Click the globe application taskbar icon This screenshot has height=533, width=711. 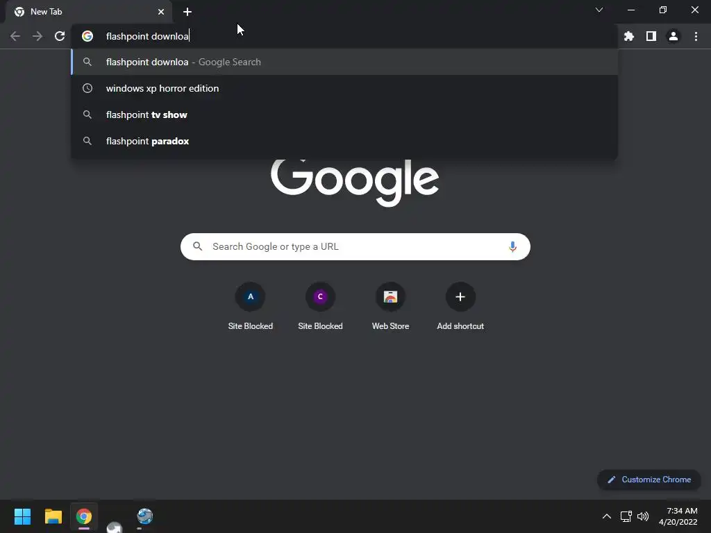[145, 516]
